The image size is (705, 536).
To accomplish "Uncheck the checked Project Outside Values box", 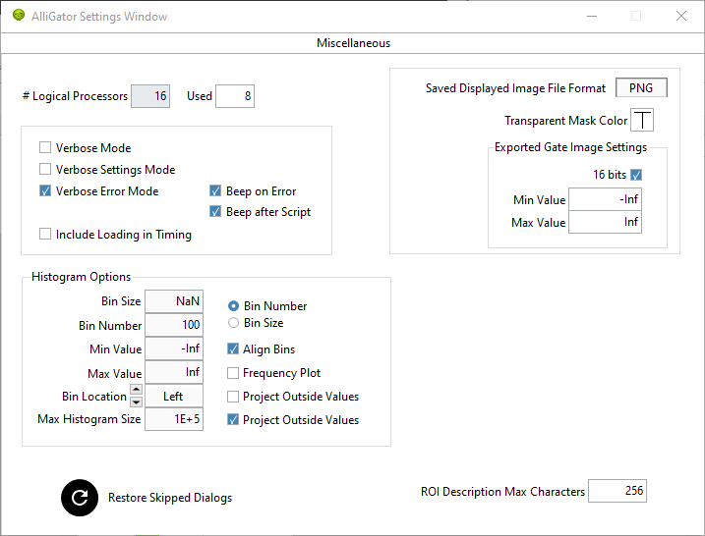I will pyautogui.click(x=233, y=420).
